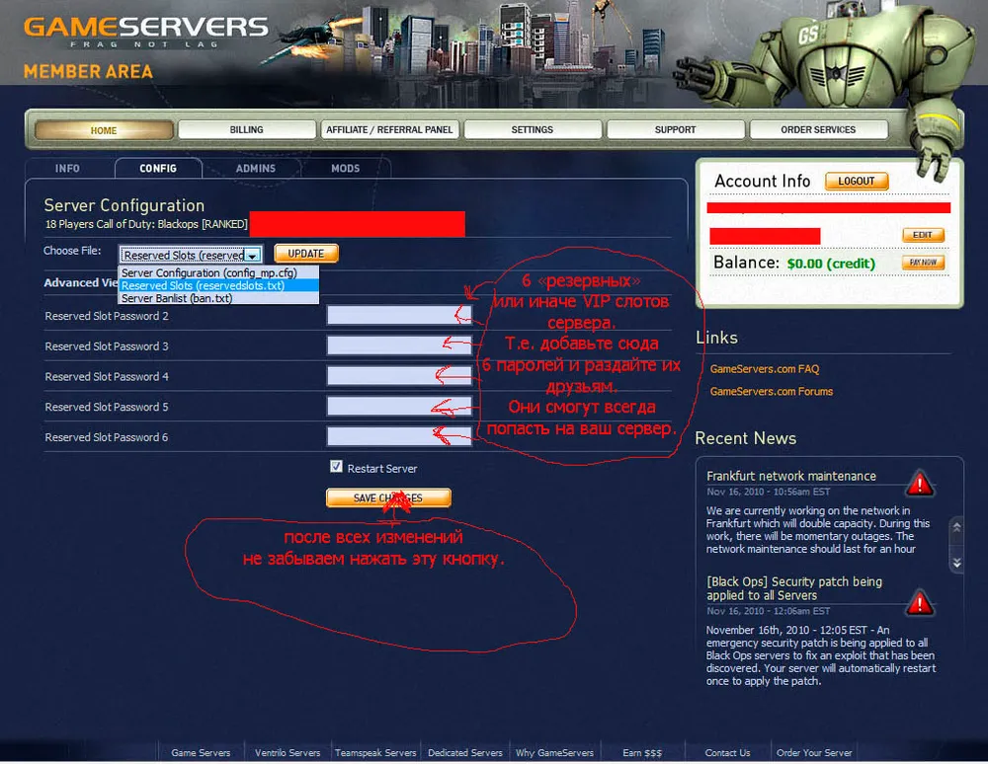988x764 pixels.
Task: Focus Reserved Slot Password 4 field
Action: coord(399,375)
